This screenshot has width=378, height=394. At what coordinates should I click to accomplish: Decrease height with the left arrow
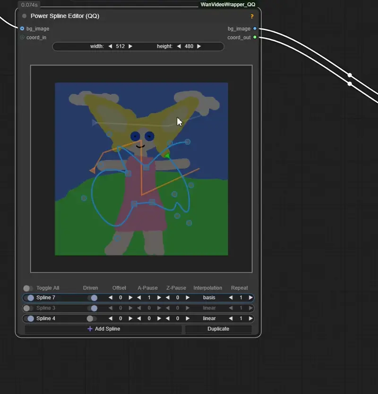tap(179, 46)
